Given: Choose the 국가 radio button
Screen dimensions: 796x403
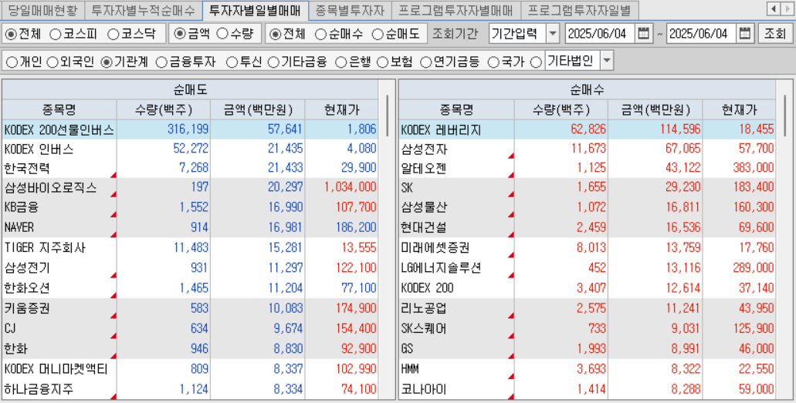Looking at the screenshot, I should [493, 62].
